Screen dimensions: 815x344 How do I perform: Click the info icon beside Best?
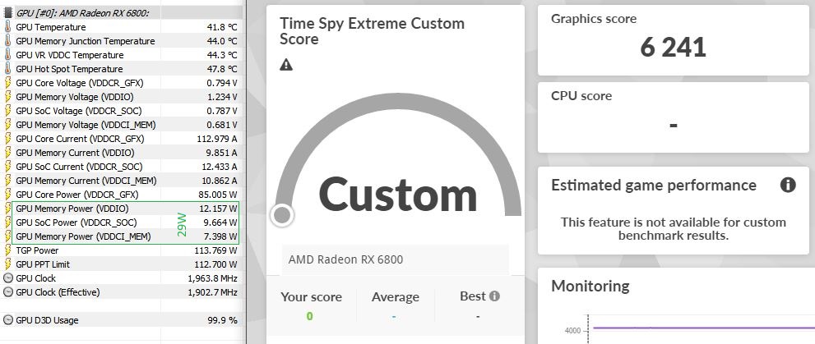click(x=494, y=296)
